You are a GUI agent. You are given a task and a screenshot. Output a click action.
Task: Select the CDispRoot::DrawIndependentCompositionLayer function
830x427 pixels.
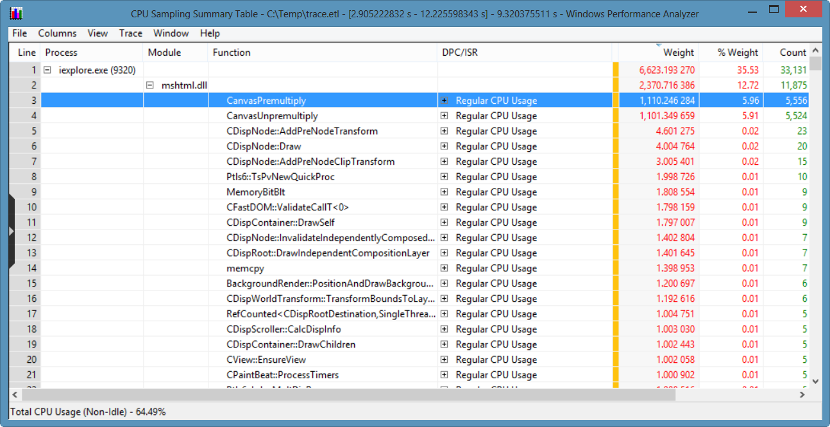pos(328,253)
